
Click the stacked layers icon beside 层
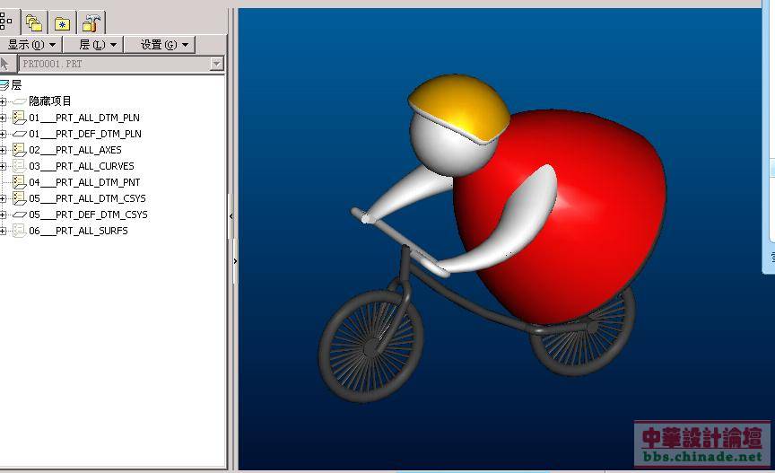tap(4, 85)
